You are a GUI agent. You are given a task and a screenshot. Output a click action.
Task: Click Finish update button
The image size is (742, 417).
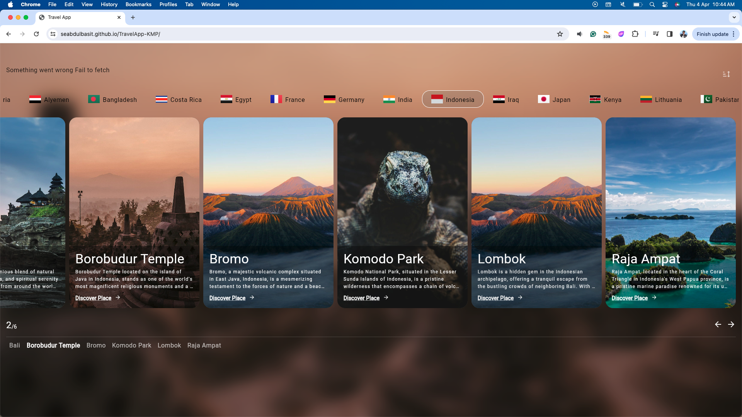[712, 34]
